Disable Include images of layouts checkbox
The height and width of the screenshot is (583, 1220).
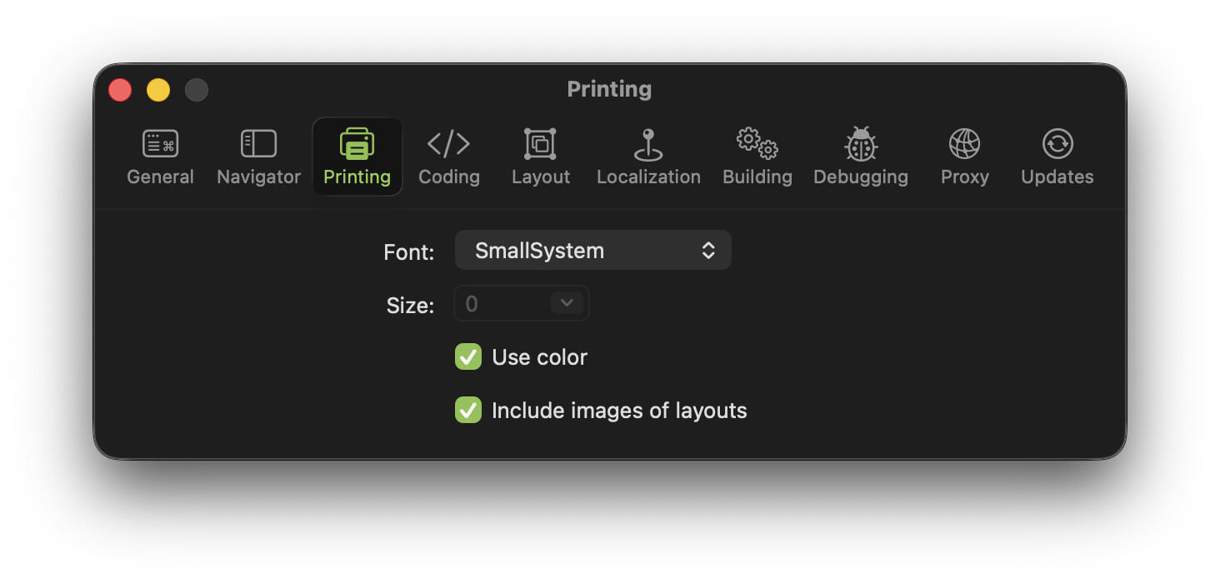[x=468, y=411]
